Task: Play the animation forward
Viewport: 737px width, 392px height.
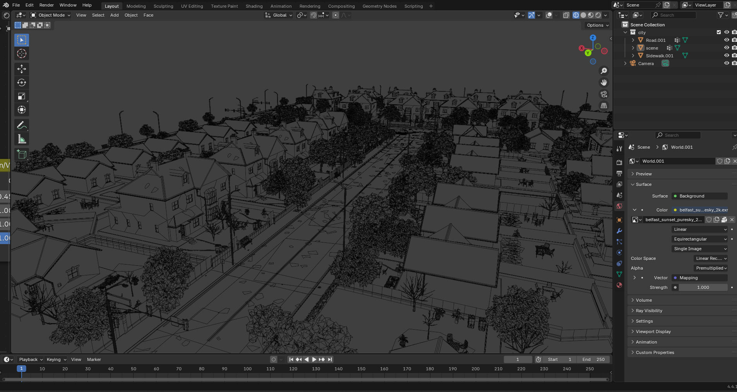Action: click(314, 359)
